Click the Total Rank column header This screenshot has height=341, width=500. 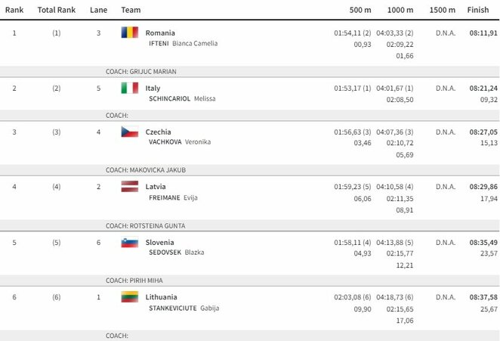(x=56, y=10)
